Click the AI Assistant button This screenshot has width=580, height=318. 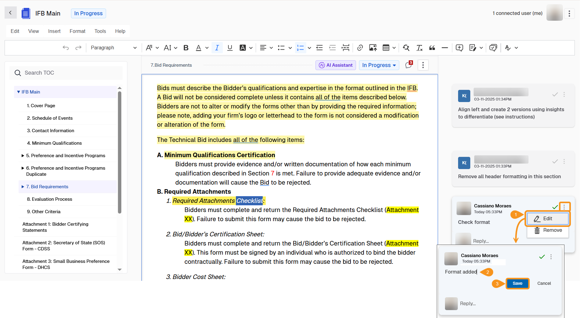[336, 65]
